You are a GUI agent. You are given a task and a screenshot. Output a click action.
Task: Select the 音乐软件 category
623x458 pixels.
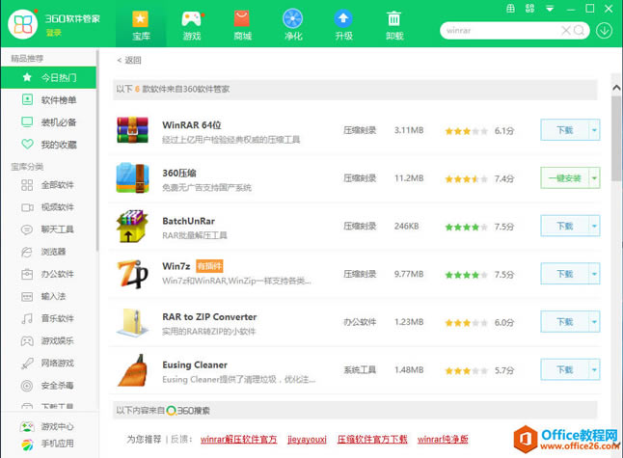[48, 318]
